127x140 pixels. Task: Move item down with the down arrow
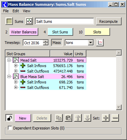[87, 118]
